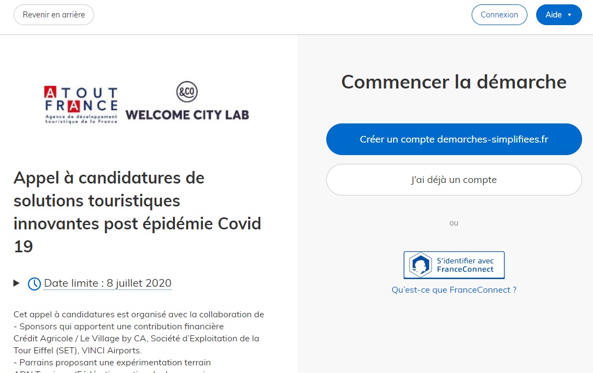Click the Atout France logo
Image resolution: width=593 pixels, height=373 pixels.
point(81,105)
